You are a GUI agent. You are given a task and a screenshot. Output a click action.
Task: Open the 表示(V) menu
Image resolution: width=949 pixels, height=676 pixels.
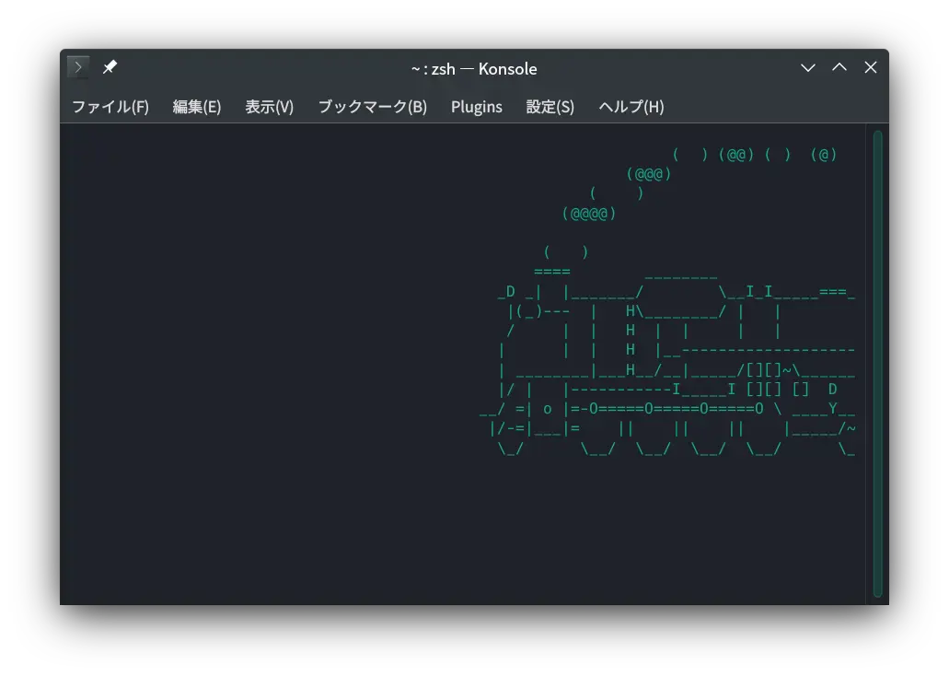pos(270,107)
